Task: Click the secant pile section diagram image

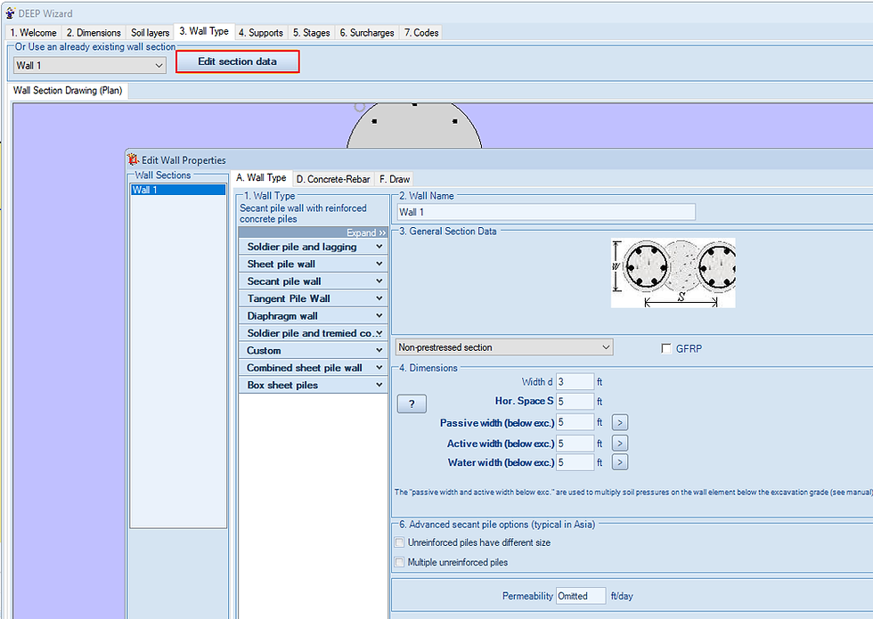Action: click(673, 273)
